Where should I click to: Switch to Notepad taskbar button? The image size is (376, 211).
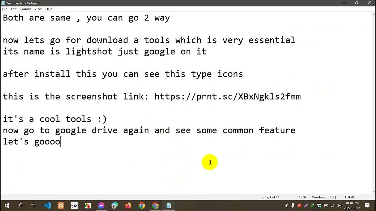point(169,206)
